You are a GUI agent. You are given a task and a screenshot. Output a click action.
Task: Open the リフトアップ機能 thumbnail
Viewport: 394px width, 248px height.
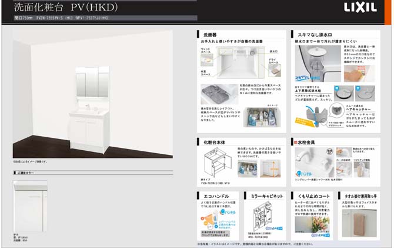(362, 169)
